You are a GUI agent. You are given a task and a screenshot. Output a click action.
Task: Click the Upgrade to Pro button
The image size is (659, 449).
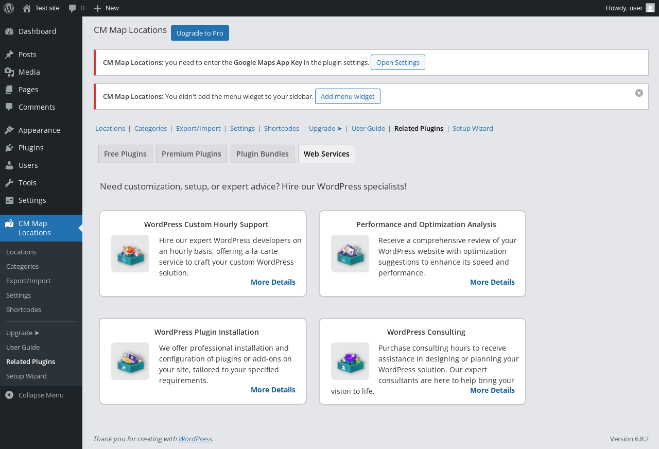click(200, 33)
